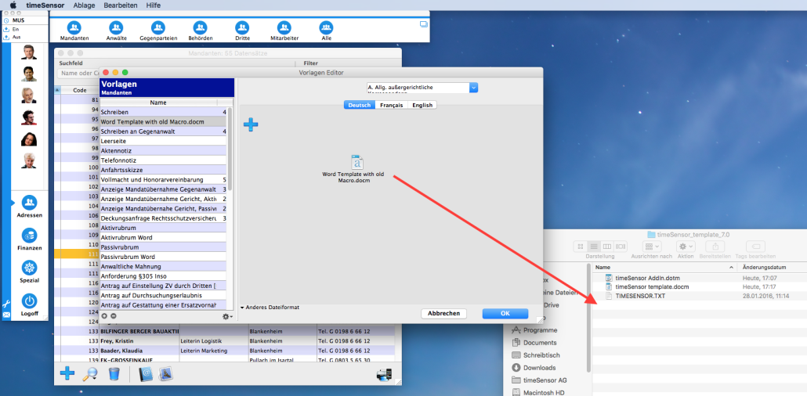Click the envelope mail icon in sidebar
807x396 pixels.
(7, 315)
